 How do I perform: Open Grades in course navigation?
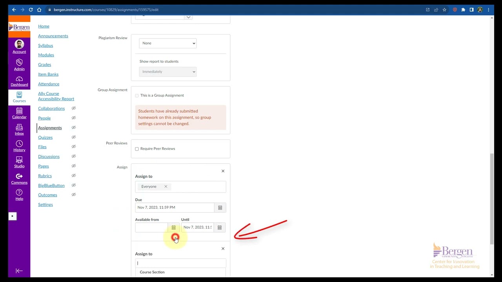[44, 65]
